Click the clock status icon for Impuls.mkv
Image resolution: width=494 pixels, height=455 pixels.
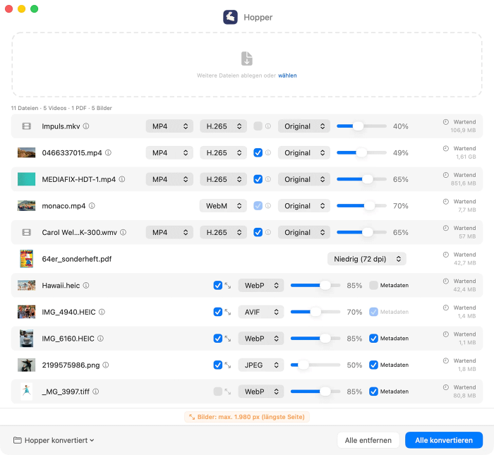pyautogui.click(x=446, y=122)
